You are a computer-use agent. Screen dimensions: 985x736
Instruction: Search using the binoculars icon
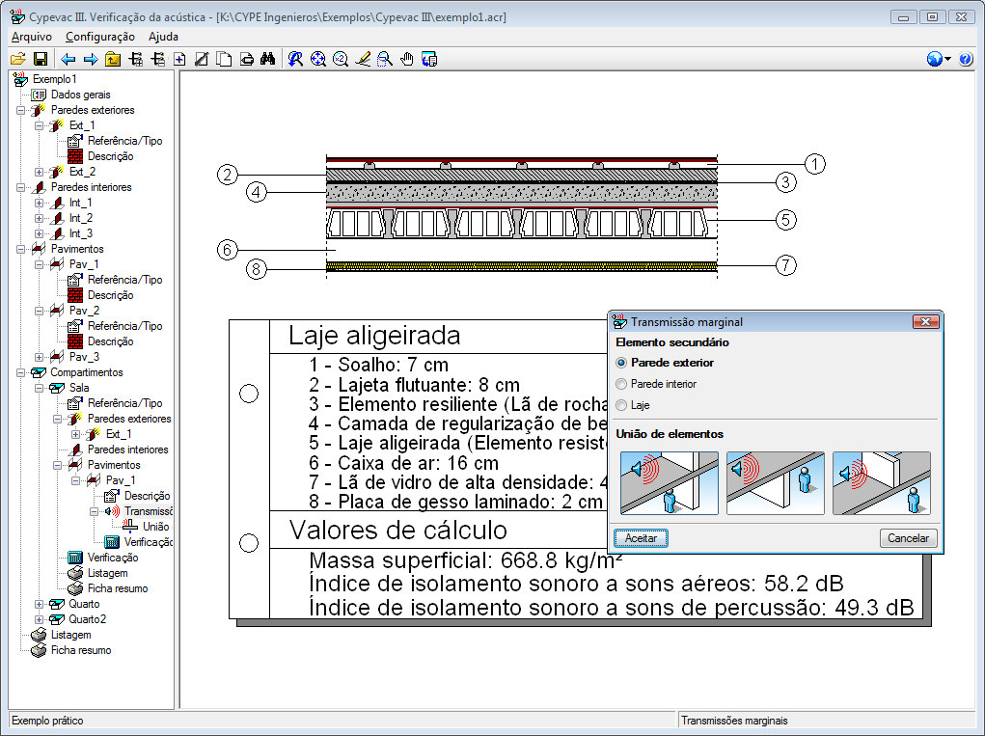pos(268,59)
